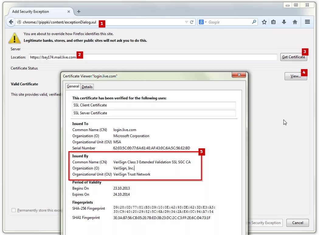Image resolution: width=319 pixels, height=235 pixels.
Task: Click the Location input field
Action: coord(153,57)
